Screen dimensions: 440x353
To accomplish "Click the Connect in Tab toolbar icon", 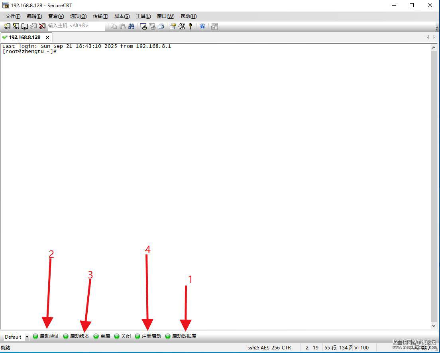I will click(x=25, y=26).
